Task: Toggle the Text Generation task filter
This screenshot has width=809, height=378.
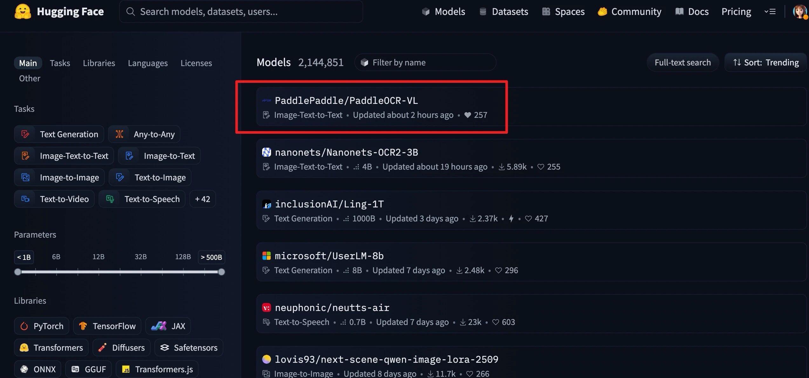Action: [59, 134]
